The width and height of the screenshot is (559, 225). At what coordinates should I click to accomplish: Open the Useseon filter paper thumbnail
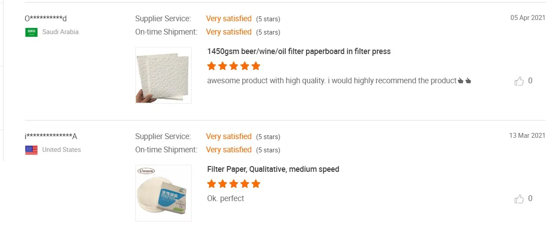pos(163,193)
